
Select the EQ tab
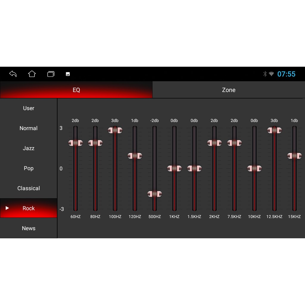(x=76, y=90)
